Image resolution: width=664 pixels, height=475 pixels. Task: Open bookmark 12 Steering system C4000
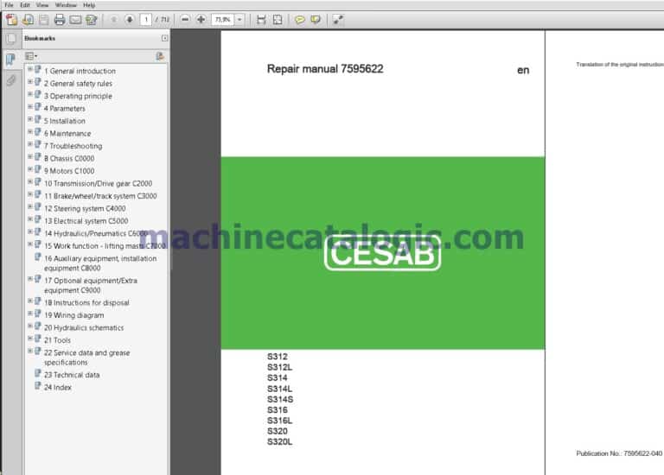tap(85, 208)
